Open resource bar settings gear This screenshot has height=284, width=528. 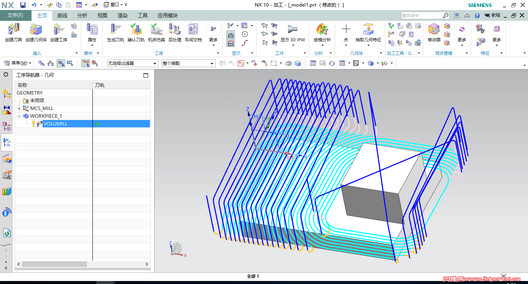pyautogui.click(x=6, y=74)
